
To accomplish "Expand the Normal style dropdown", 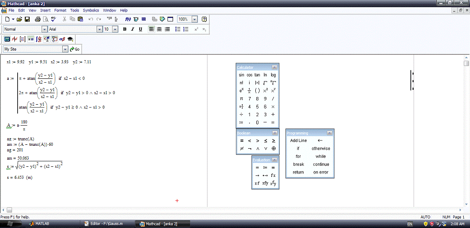I will pyautogui.click(x=44, y=29).
